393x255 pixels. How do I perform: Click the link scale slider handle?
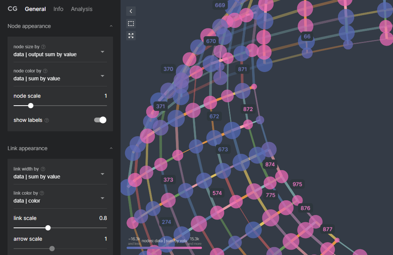(x=48, y=228)
